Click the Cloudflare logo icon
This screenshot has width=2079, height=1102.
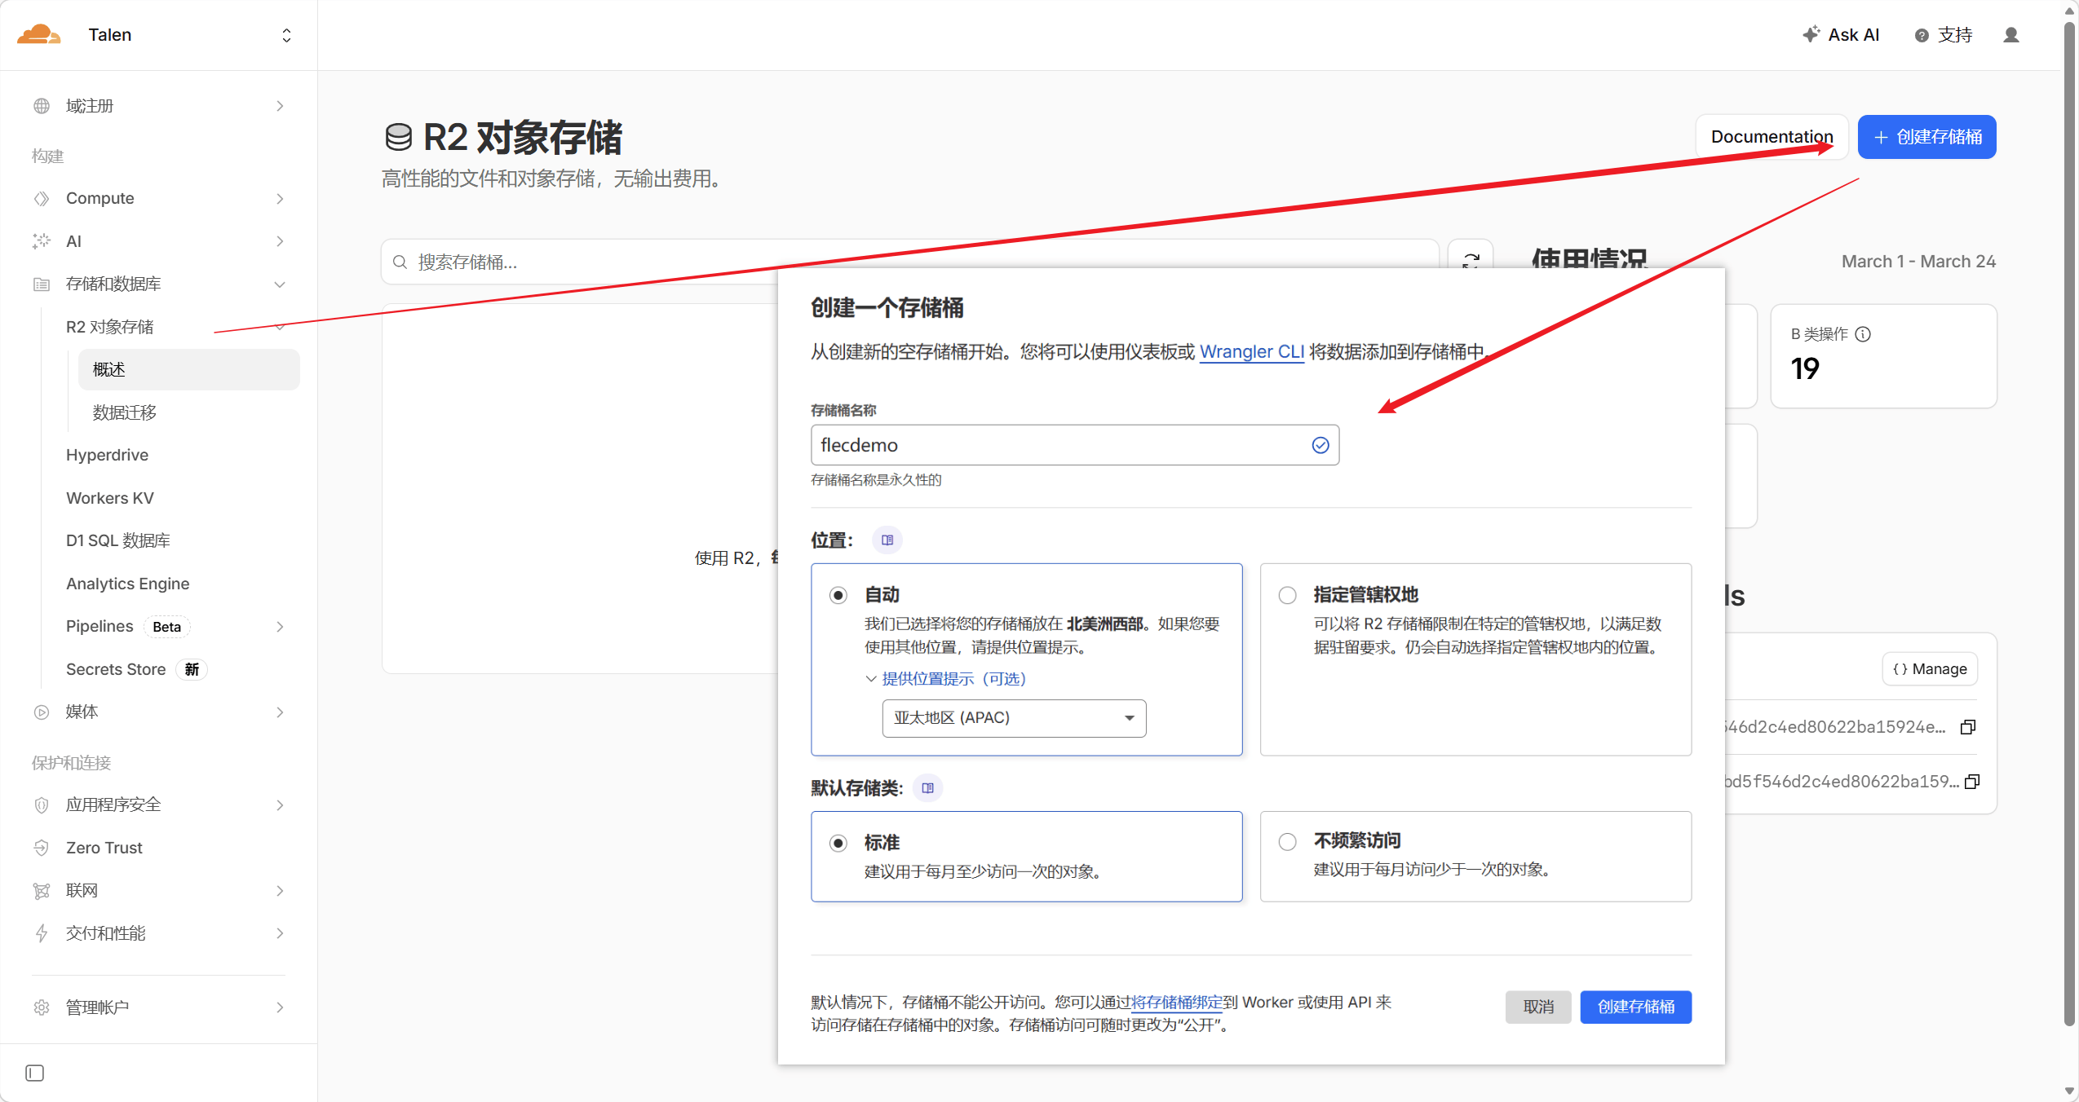click(38, 35)
